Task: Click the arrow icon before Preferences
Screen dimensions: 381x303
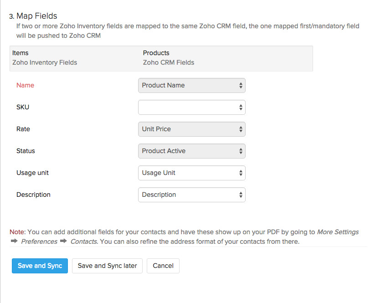Action: coord(14,241)
